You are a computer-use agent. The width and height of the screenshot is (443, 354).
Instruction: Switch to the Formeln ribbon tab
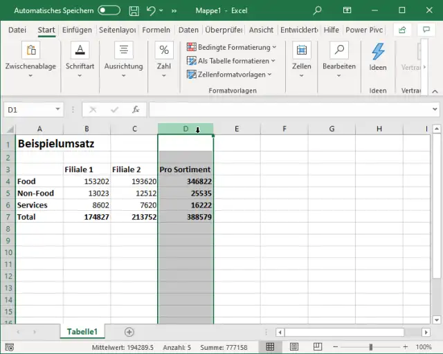coord(156,30)
